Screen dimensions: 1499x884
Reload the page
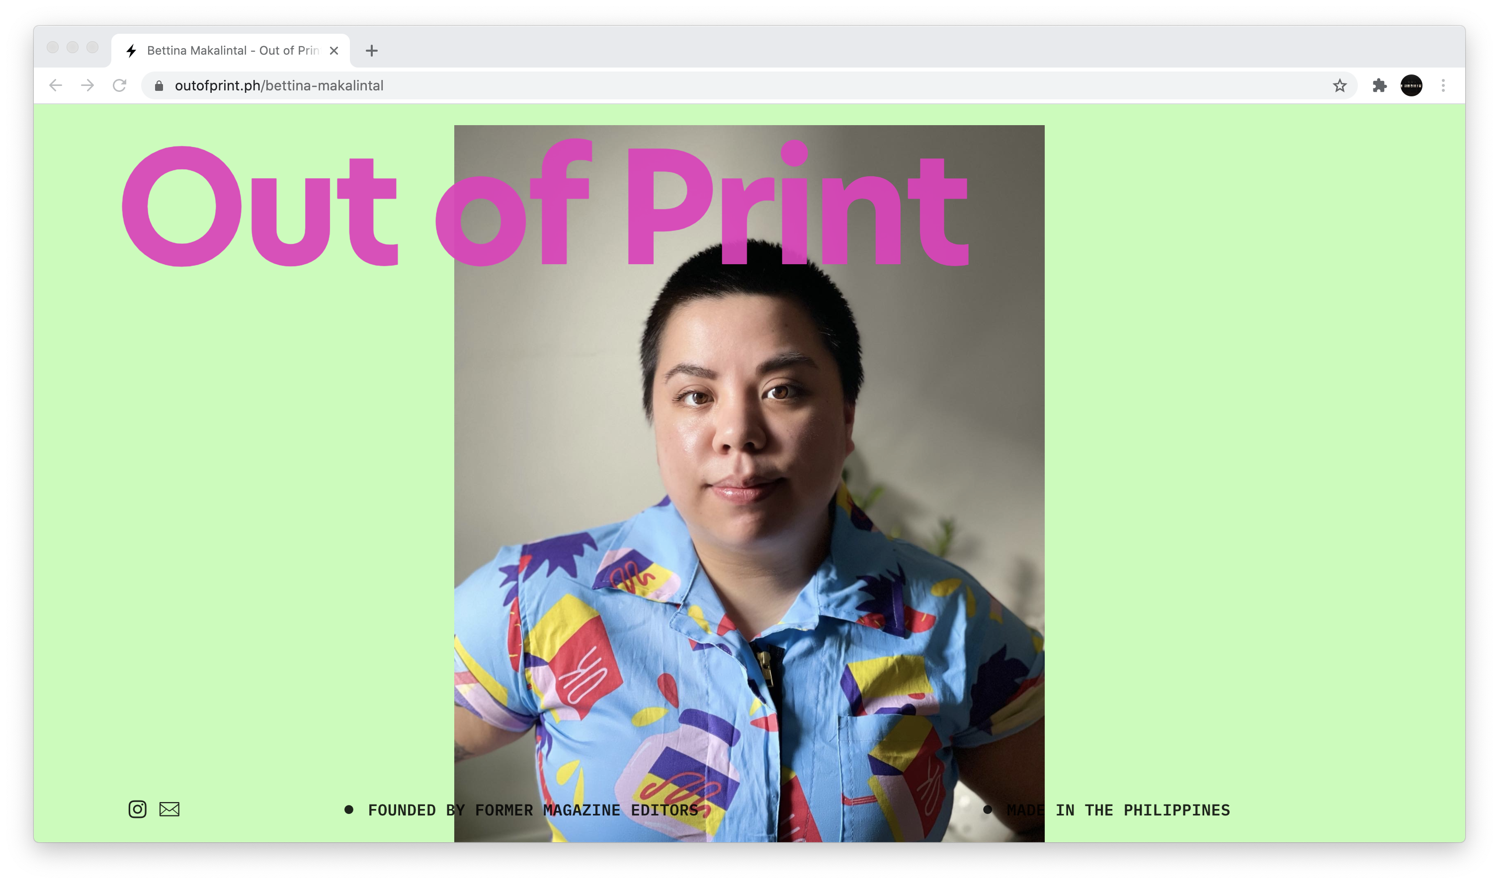click(x=120, y=86)
